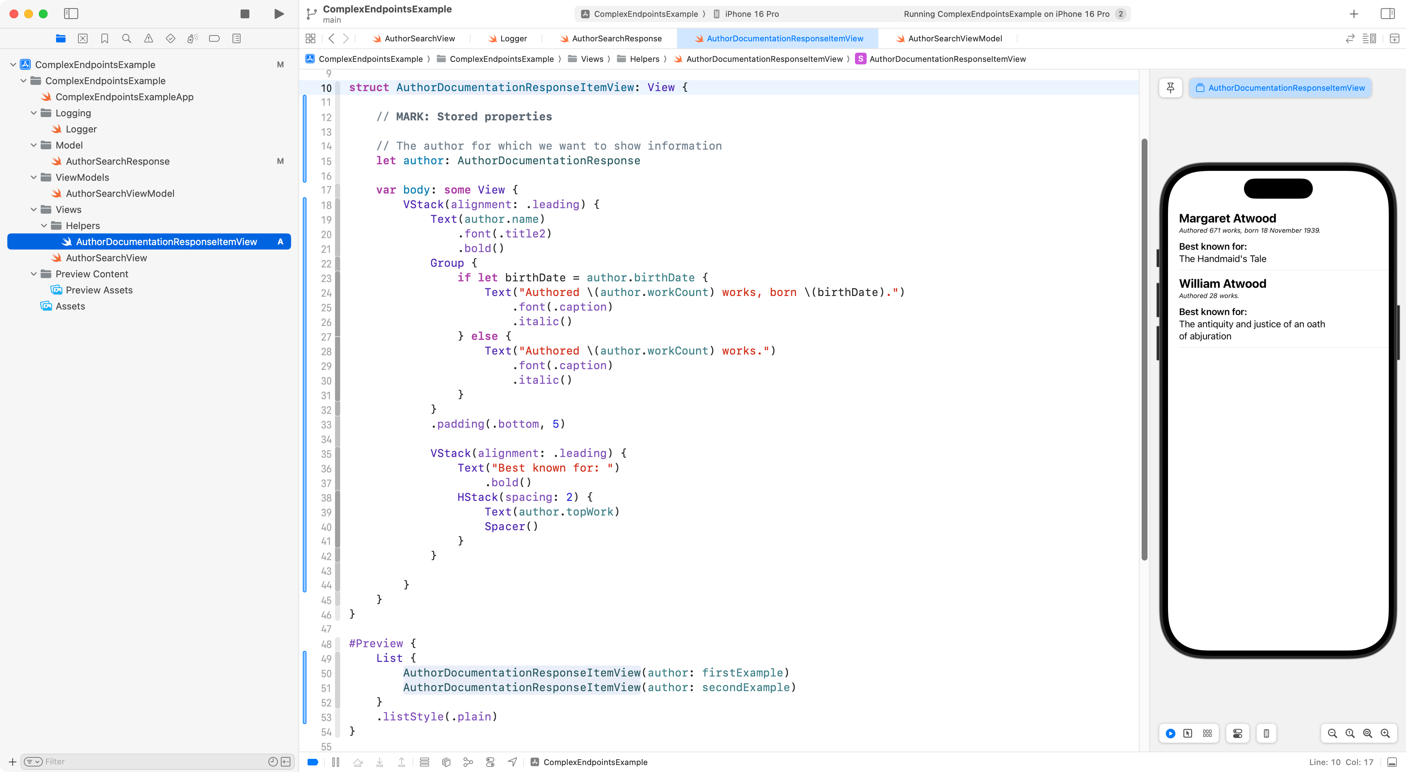Click the Stop button in the toolbar

pos(245,14)
